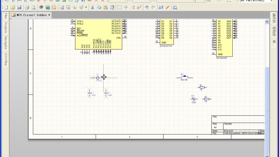Copy the selection to clipboard

(99, 7)
